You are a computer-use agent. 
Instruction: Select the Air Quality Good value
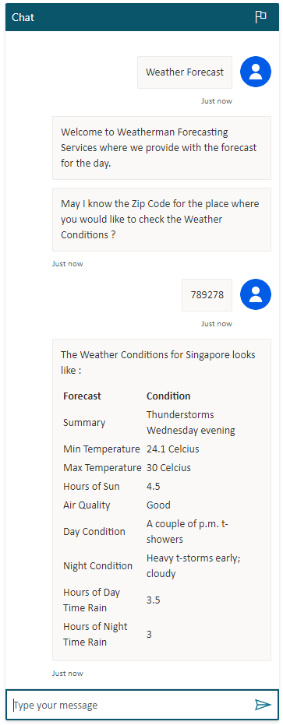tap(158, 505)
